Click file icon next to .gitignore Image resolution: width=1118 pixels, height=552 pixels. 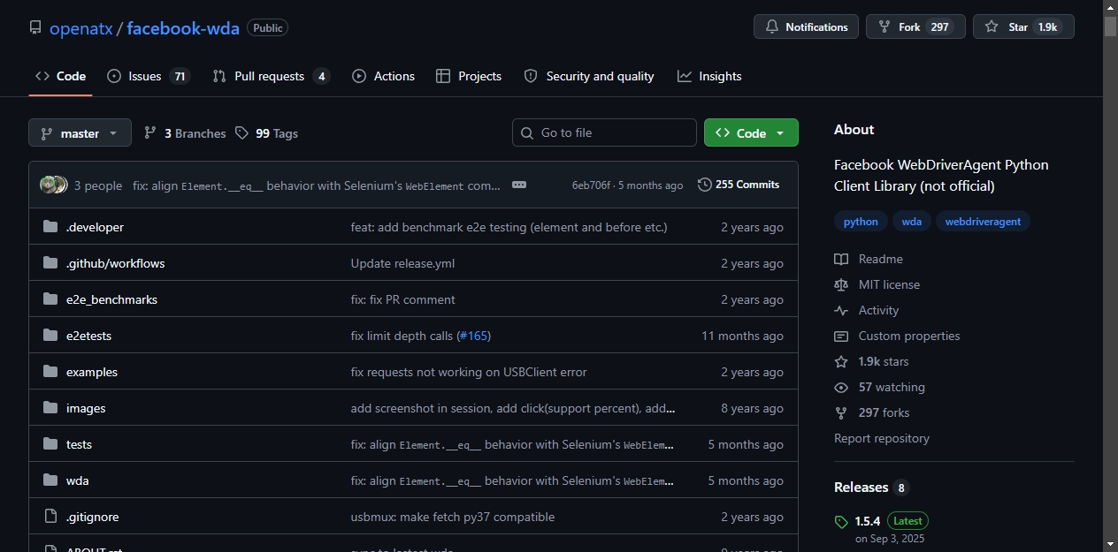50,517
